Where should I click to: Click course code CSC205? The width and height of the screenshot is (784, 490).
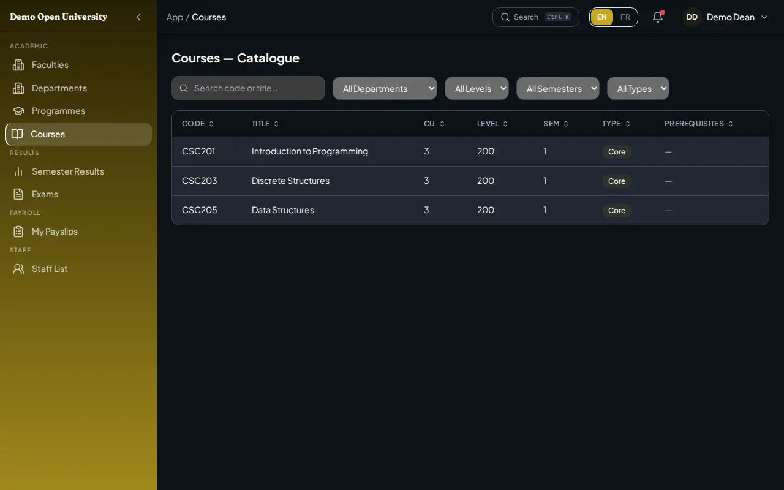coord(200,210)
